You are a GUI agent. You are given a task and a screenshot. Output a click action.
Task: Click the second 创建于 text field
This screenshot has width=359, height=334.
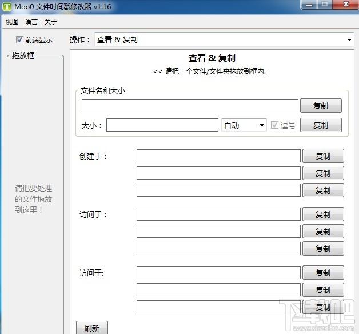click(218, 173)
